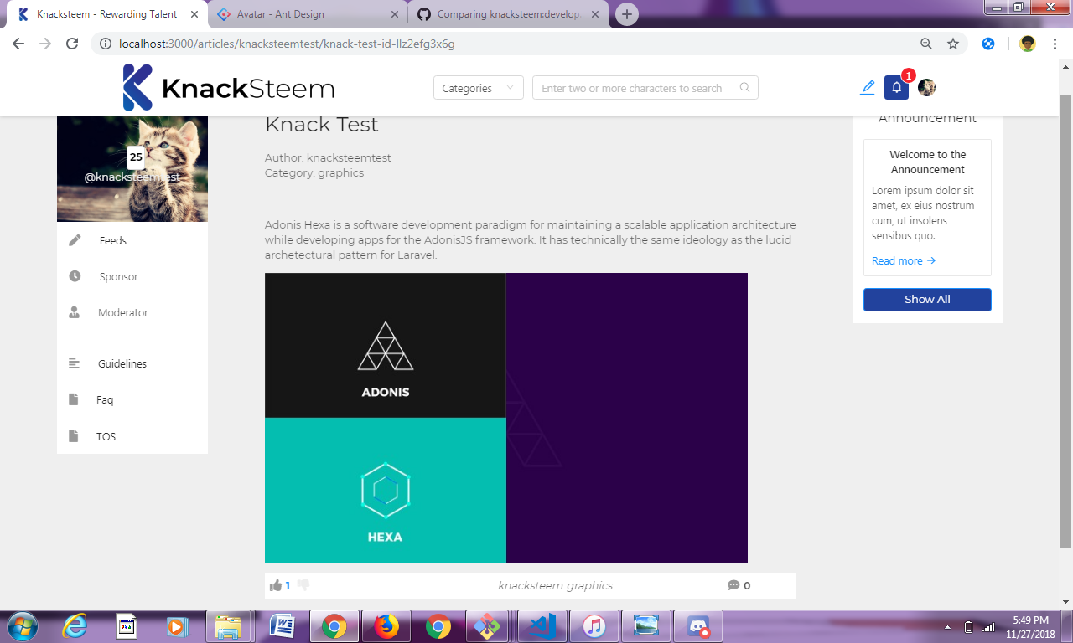This screenshot has height=643, width=1073.
Task: Click the Show All announcements button
Action: [927, 300]
